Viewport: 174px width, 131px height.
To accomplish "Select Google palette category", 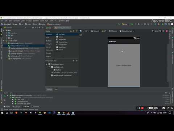I will 49,53.
